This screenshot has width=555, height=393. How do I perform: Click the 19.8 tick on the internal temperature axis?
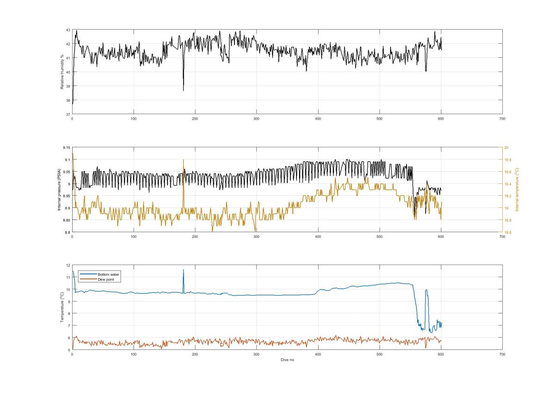point(507,160)
